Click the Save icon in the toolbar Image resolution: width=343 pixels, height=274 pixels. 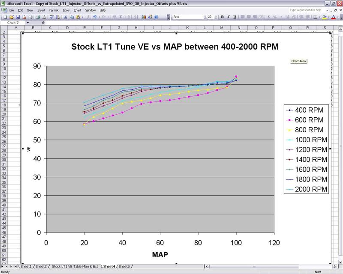(x=18, y=17)
